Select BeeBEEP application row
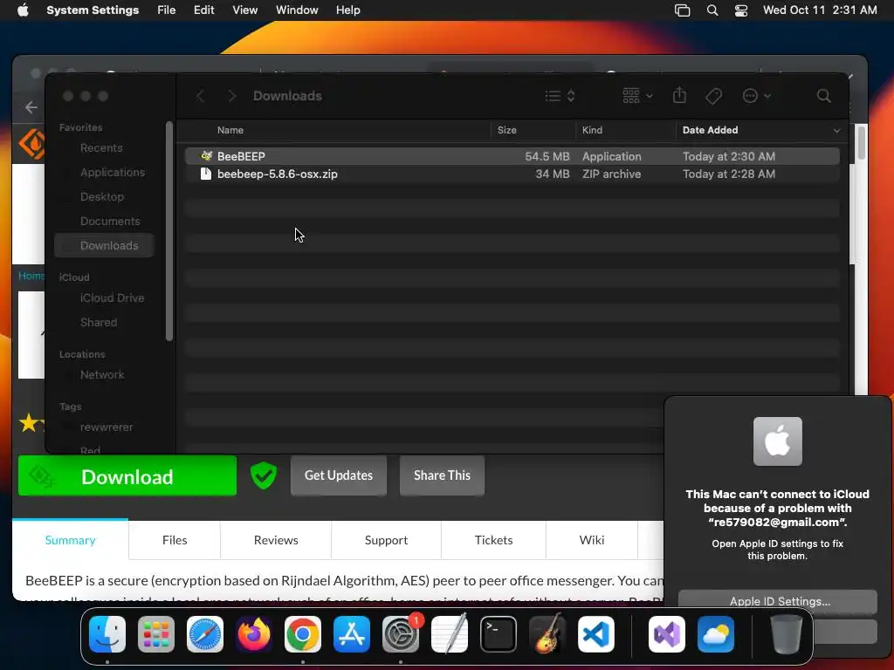The height and width of the screenshot is (670, 894). (512, 156)
